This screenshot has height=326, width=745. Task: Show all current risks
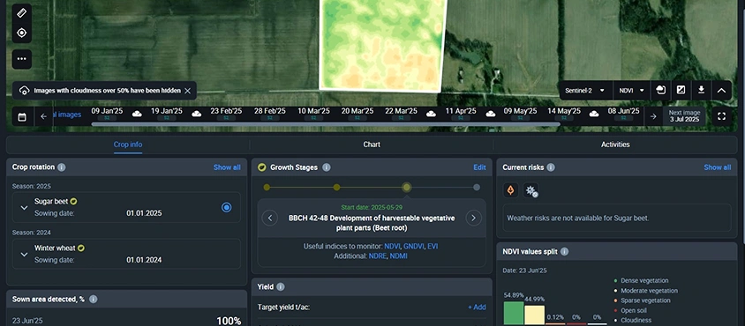click(718, 167)
